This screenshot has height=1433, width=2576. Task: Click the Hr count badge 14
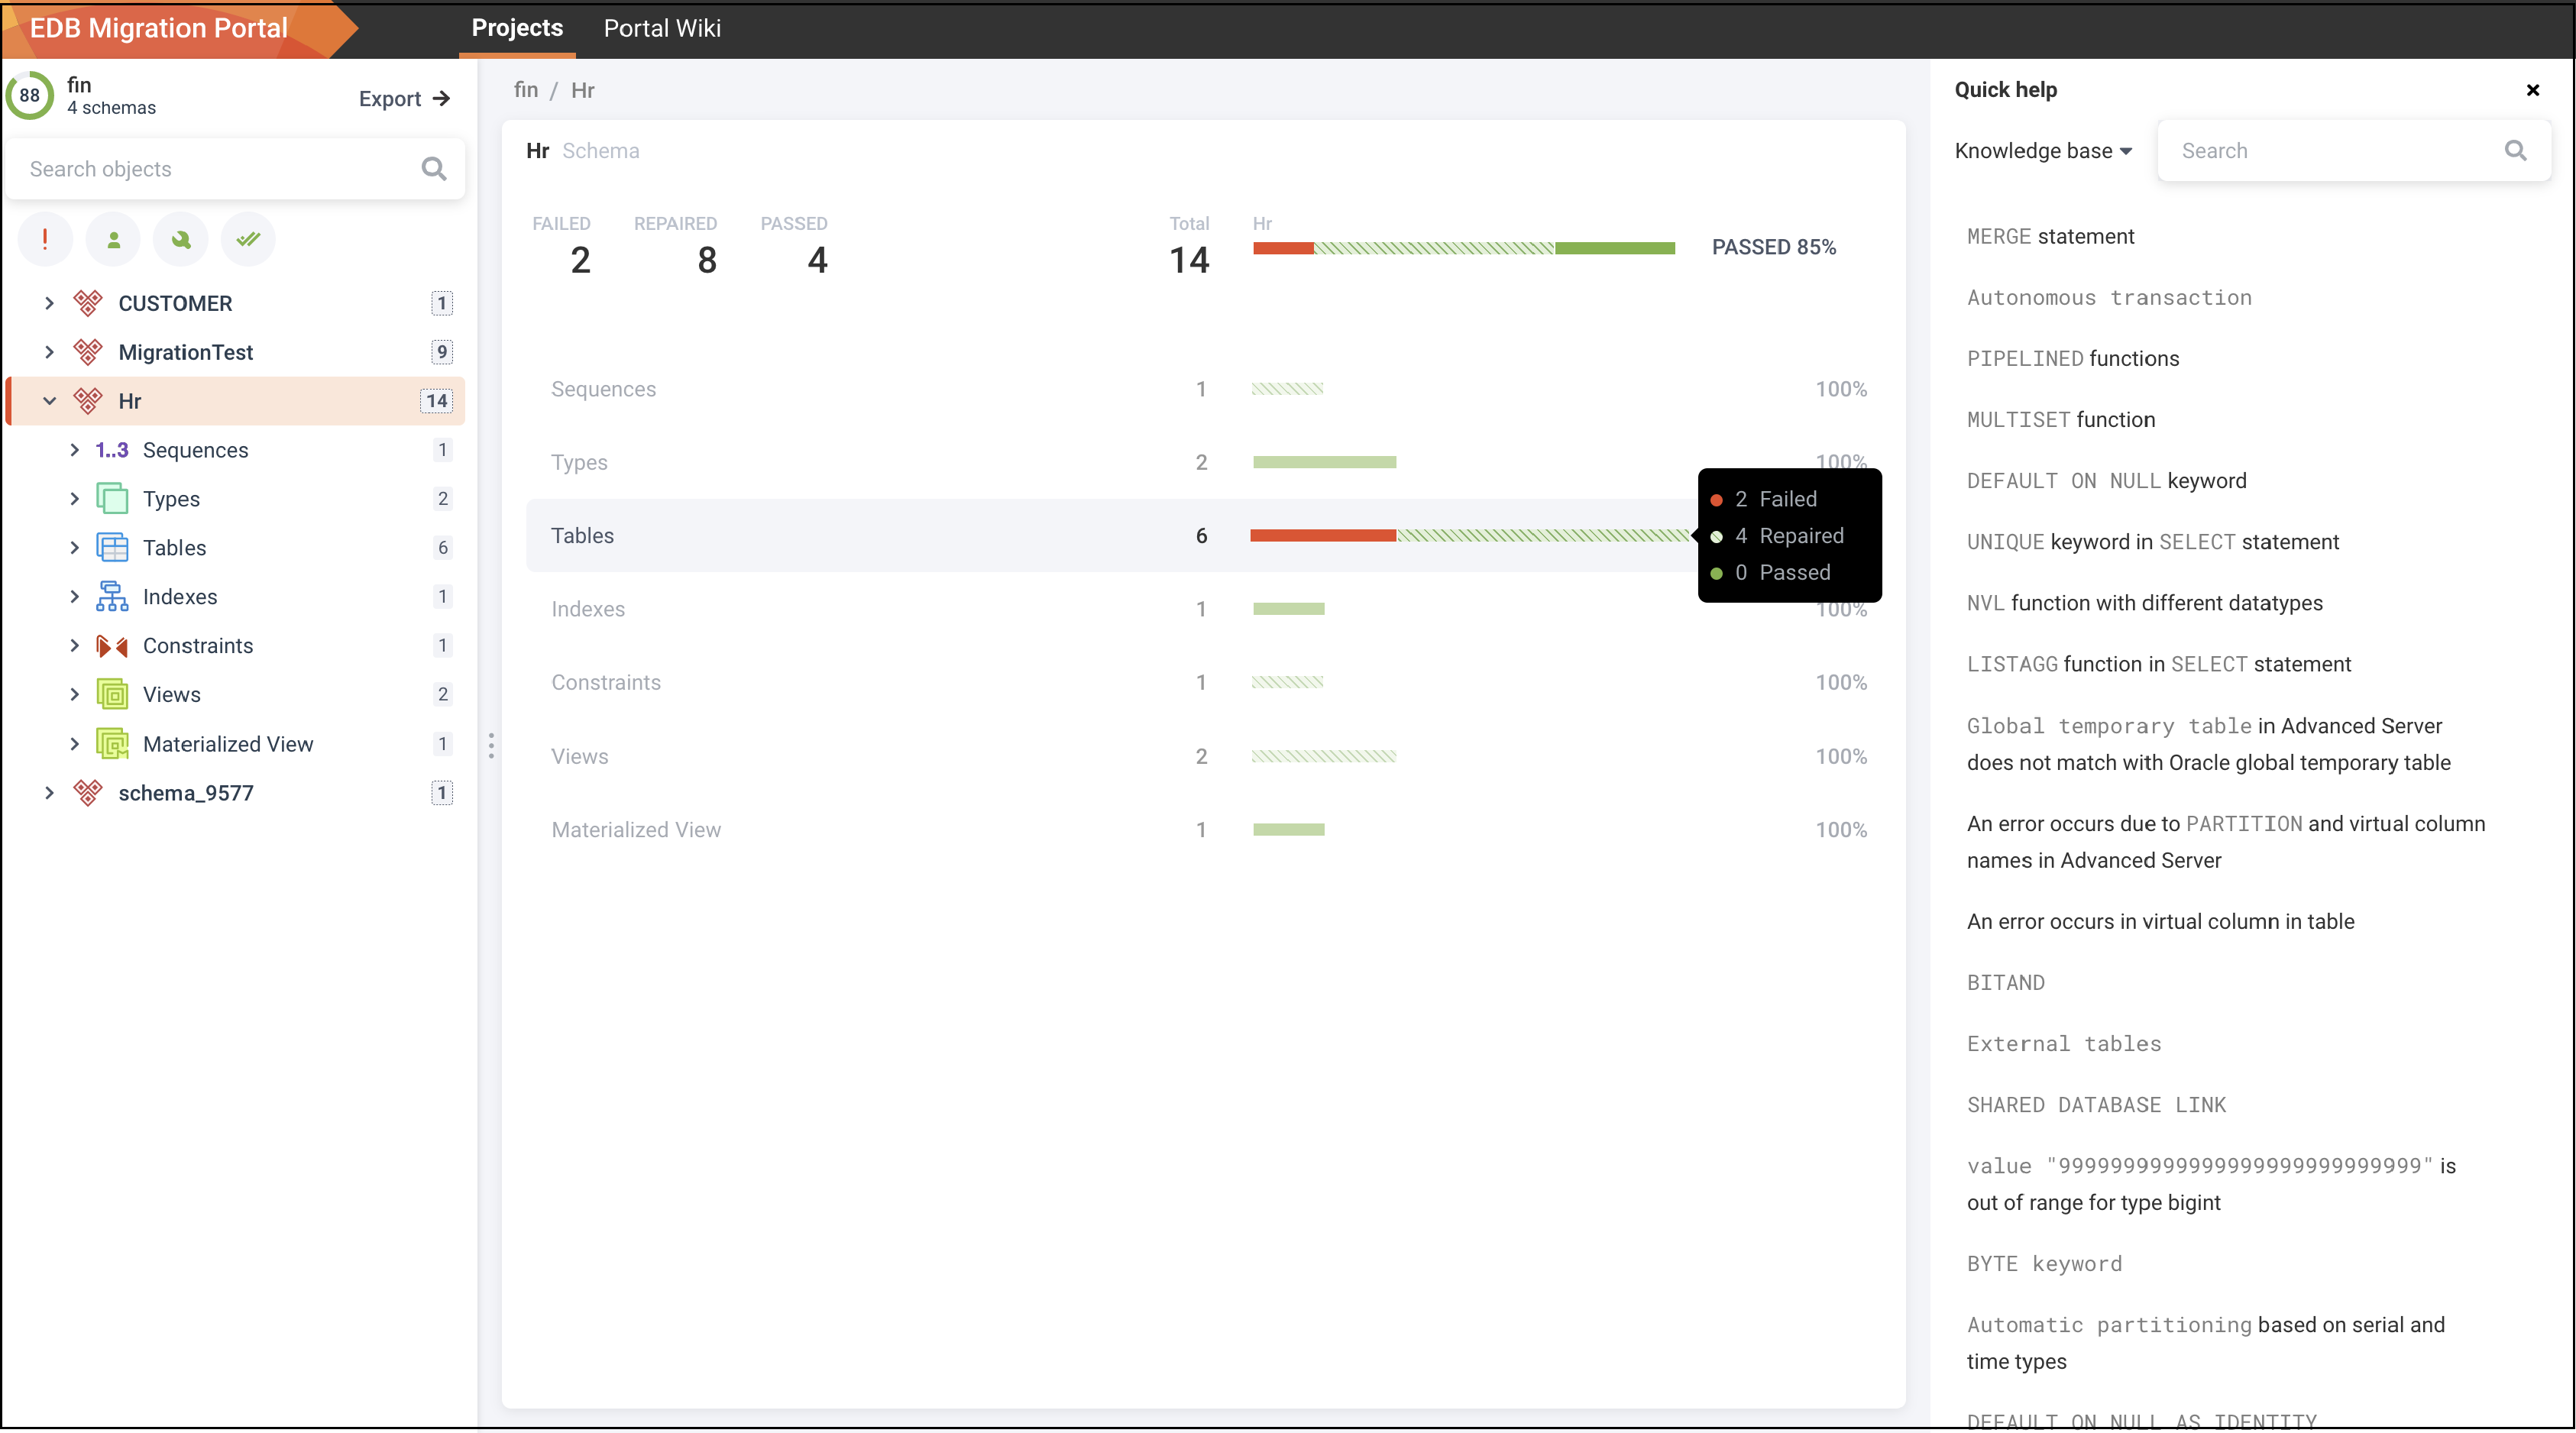(x=436, y=400)
